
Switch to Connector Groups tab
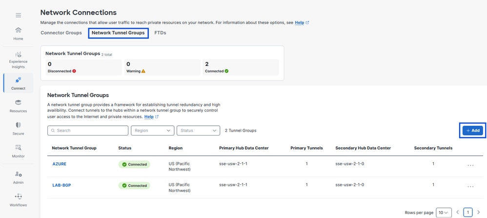point(61,33)
